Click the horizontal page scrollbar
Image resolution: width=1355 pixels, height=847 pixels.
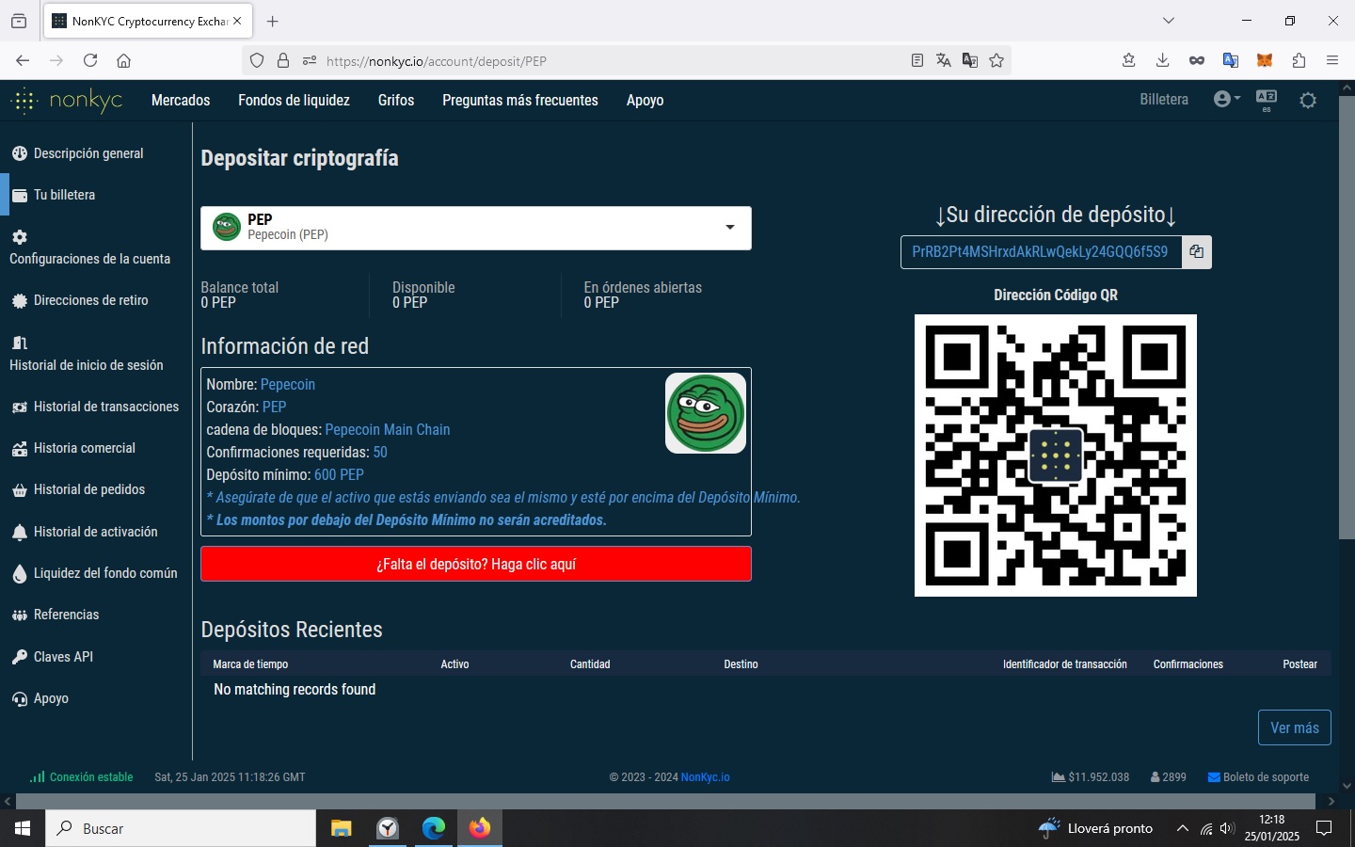tap(664, 801)
